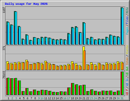Click the day 19 cyan hits bar
The height and width of the screenshot is (101, 130).
[x=77, y=36]
